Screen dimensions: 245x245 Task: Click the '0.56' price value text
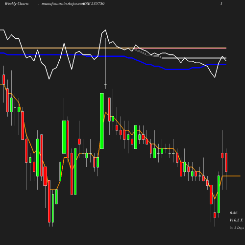(234, 213)
